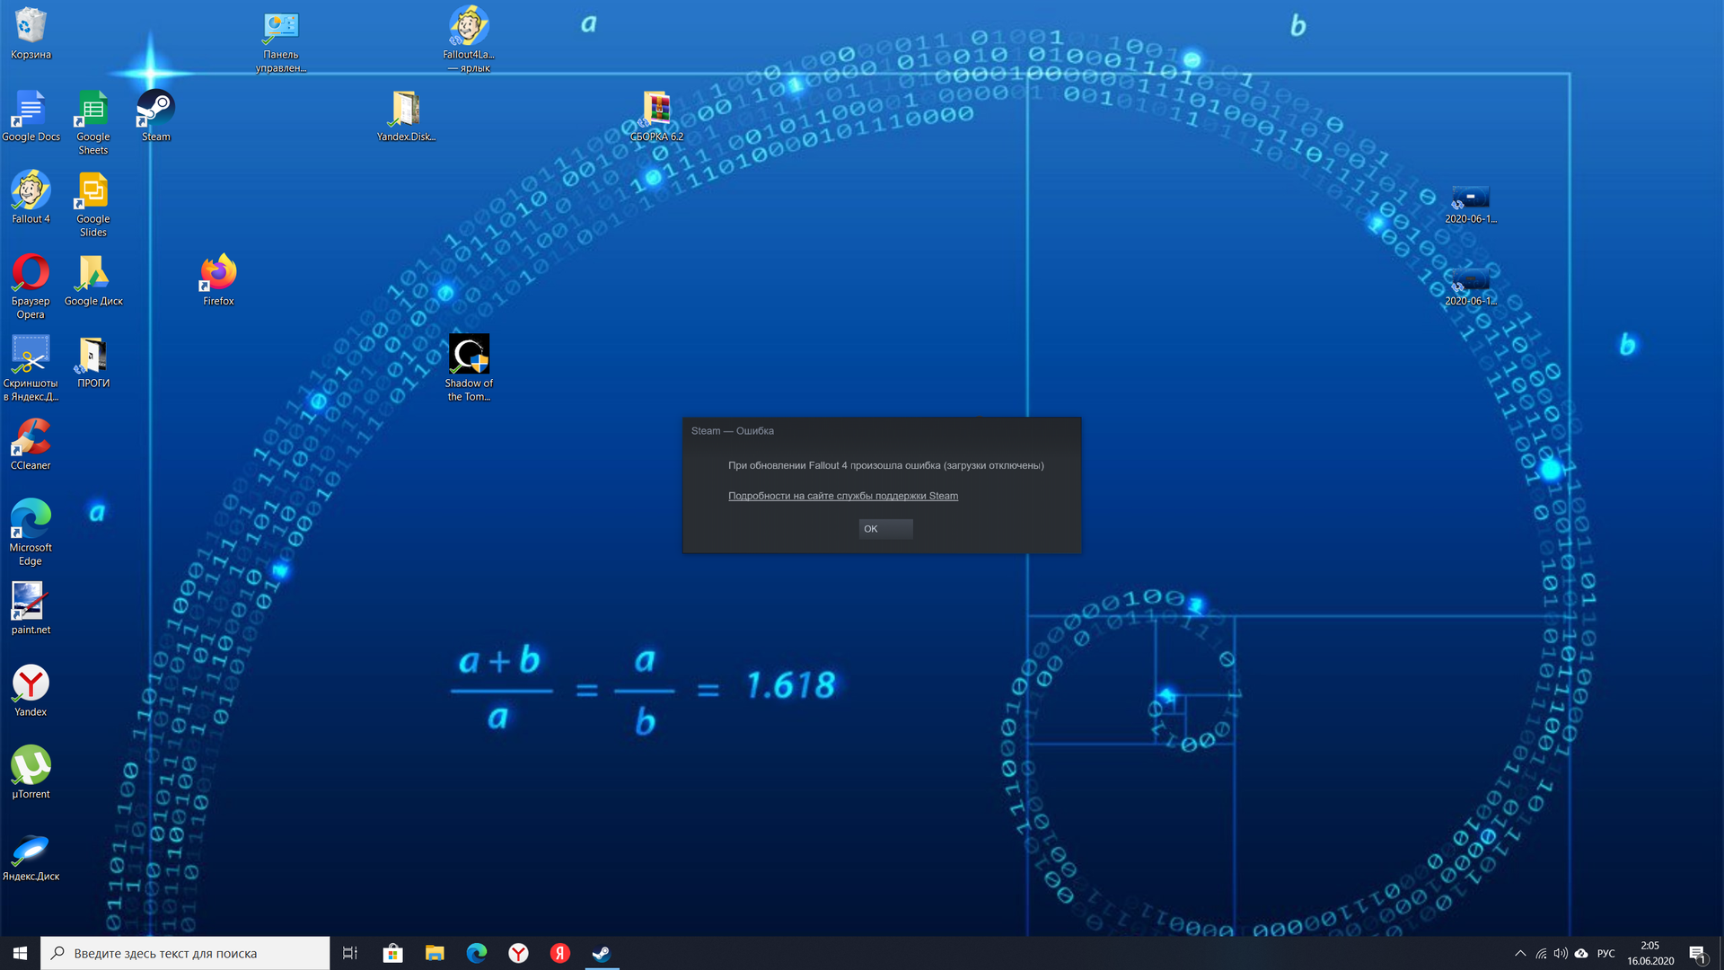Open the Microsoft Store taskbar icon

392,953
